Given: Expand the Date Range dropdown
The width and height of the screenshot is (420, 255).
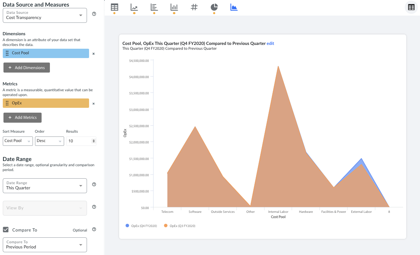Looking at the screenshot, I should [x=45, y=186].
